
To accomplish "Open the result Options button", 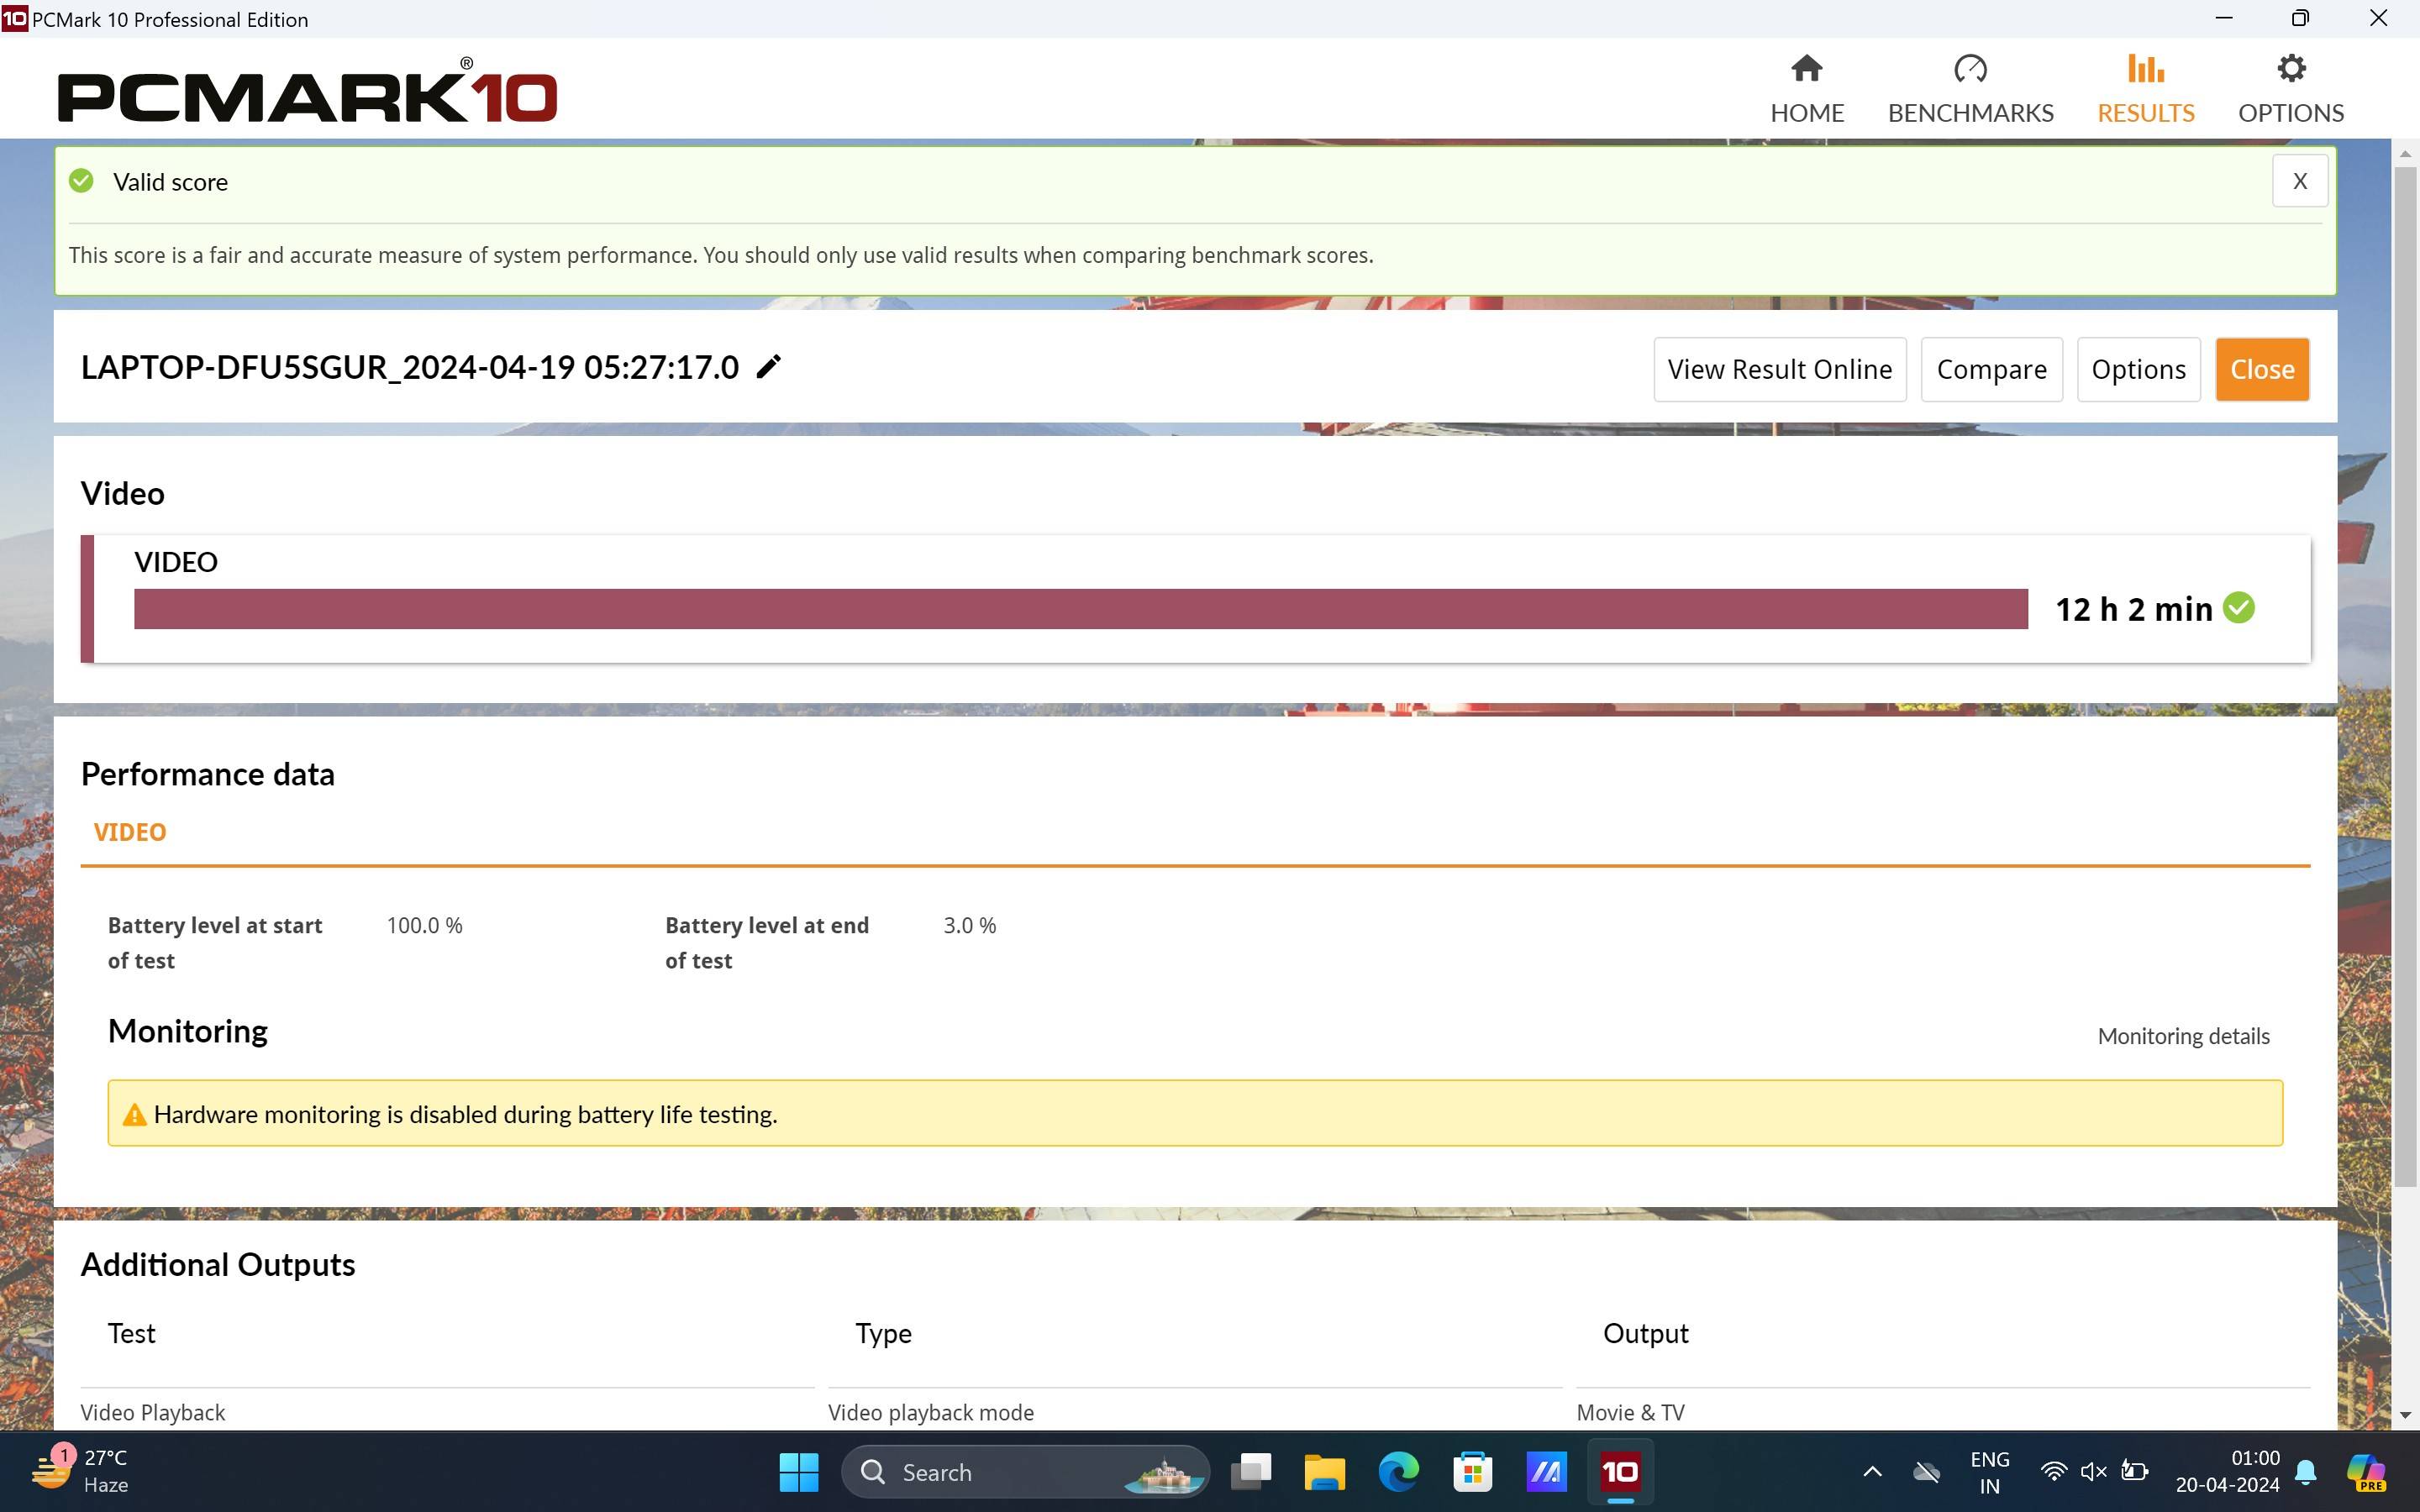I will pyautogui.click(x=2138, y=369).
